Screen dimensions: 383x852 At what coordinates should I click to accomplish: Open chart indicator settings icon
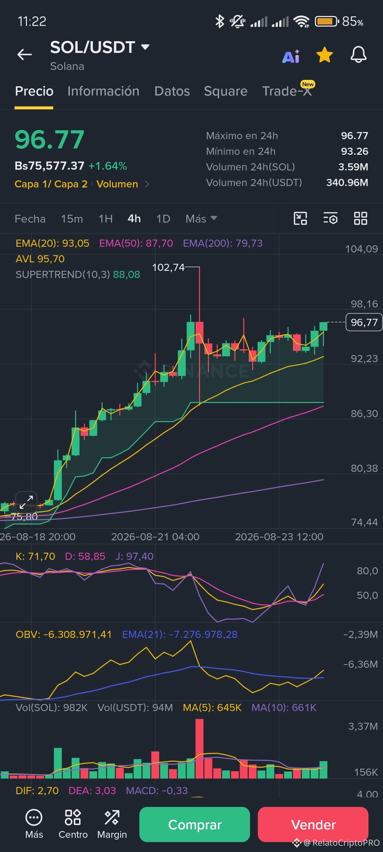pyautogui.click(x=331, y=218)
